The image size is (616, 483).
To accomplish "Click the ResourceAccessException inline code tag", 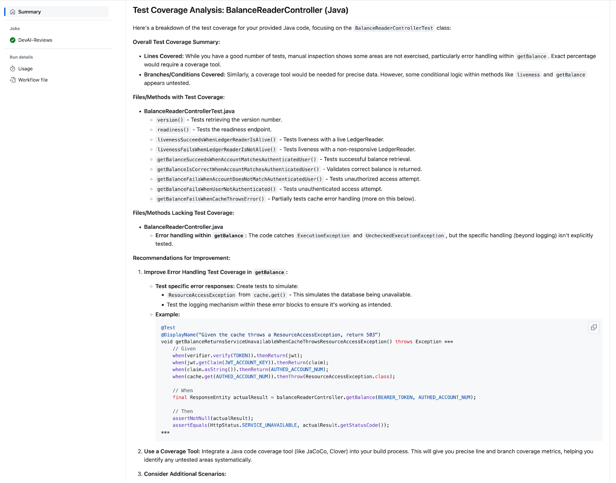I will pyautogui.click(x=201, y=295).
